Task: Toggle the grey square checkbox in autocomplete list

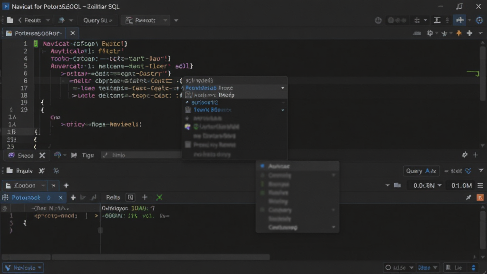Action: 188,145
